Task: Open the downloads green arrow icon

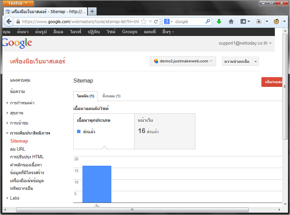Action: [x=219, y=21]
